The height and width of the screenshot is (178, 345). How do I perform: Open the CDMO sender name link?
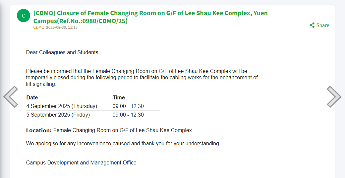click(x=39, y=27)
